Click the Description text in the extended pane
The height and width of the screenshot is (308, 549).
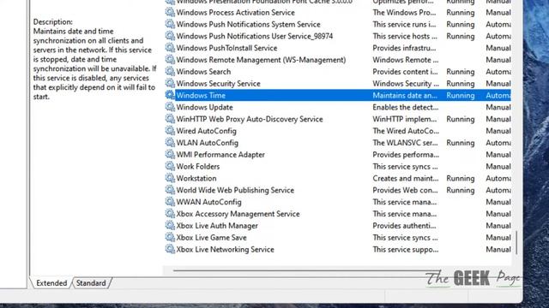pyautogui.click(x=94, y=59)
